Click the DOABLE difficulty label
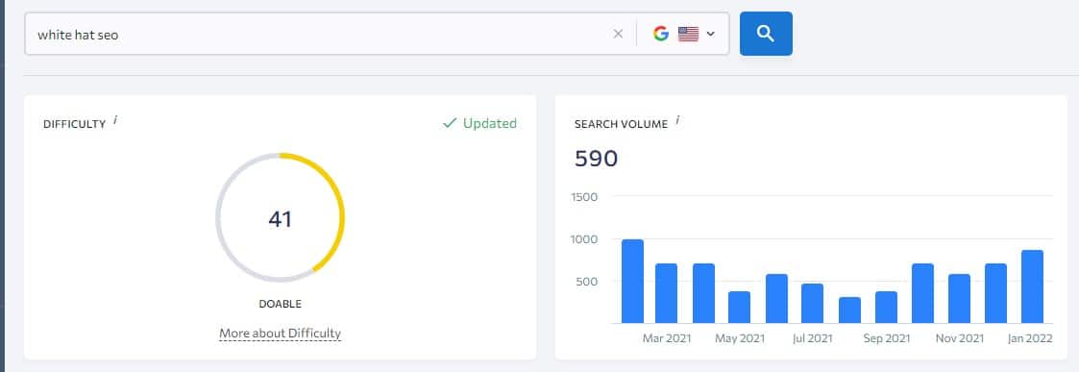The width and height of the screenshot is (1079, 372). (280, 304)
